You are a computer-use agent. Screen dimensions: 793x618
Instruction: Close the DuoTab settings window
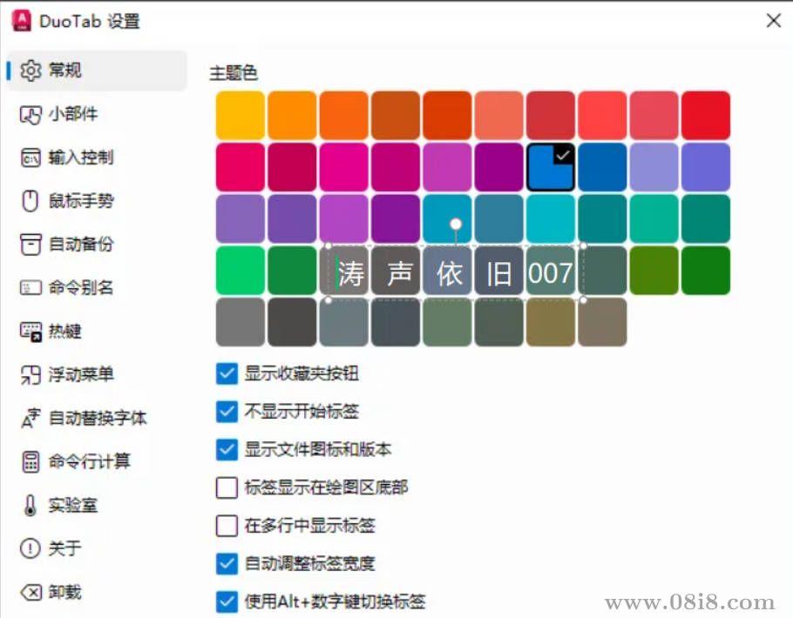coord(773,21)
